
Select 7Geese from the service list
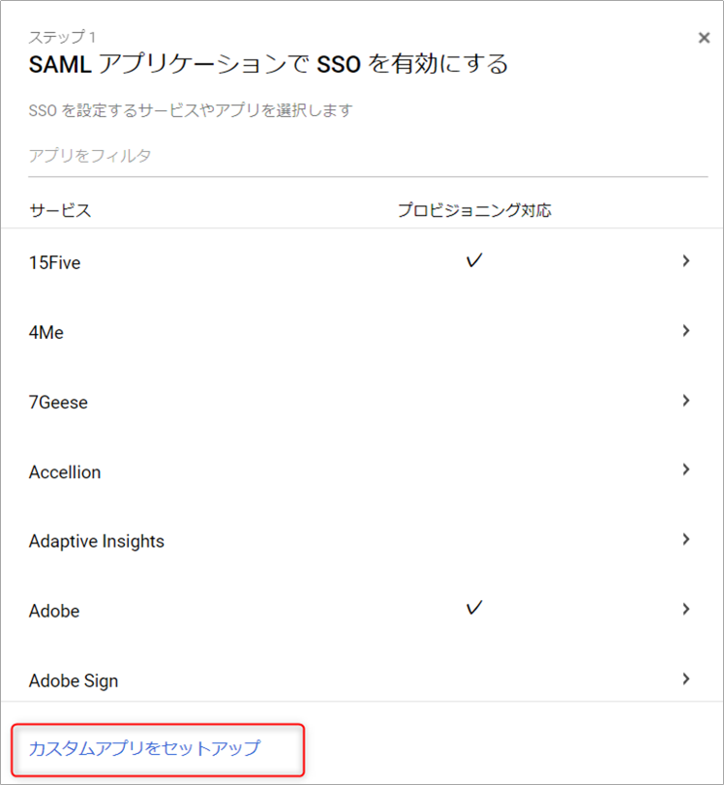pyautogui.click(x=58, y=402)
